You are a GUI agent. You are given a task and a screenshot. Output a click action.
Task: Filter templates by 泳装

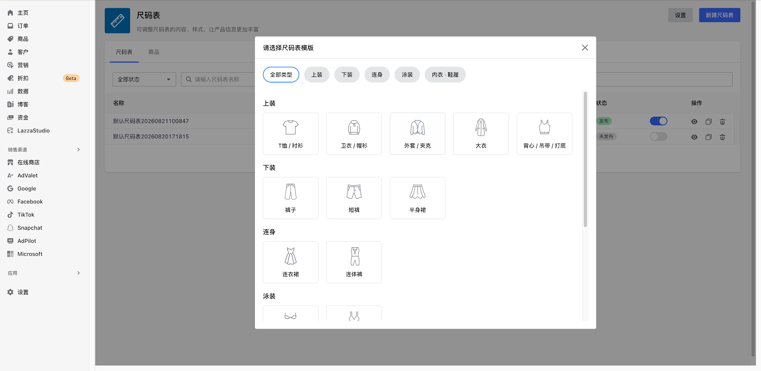point(407,75)
